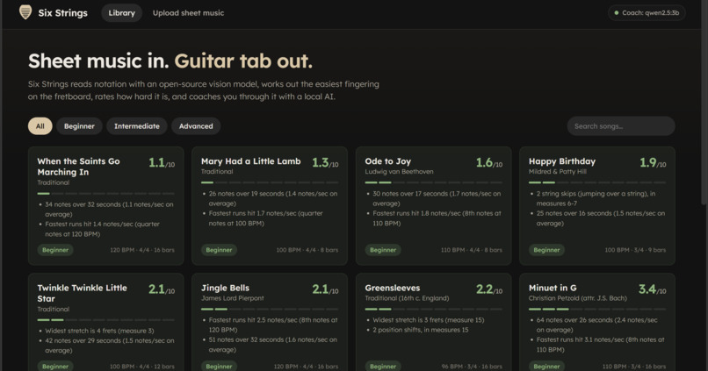
Task: Click the Six Strings guitar pick logo
Action: pos(25,12)
